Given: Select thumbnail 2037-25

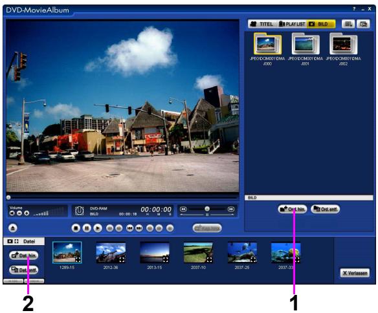Looking at the screenshot, I should tap(242, 252).
